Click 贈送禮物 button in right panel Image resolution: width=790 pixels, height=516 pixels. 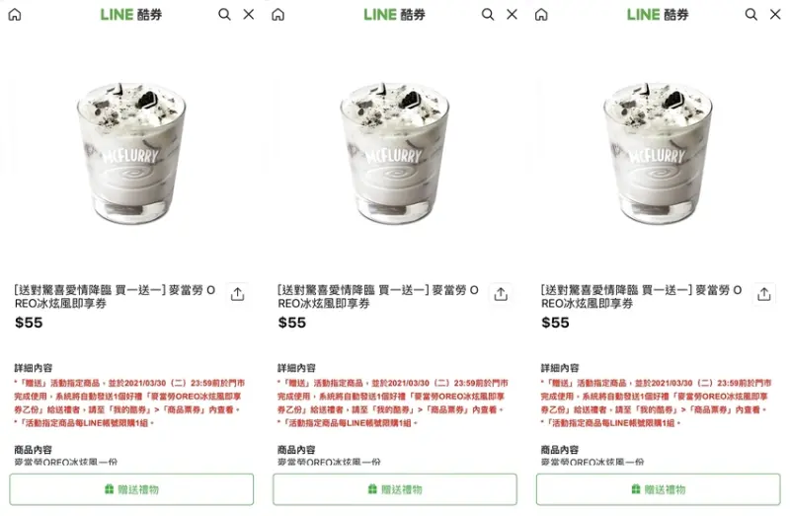coord(659,489)
